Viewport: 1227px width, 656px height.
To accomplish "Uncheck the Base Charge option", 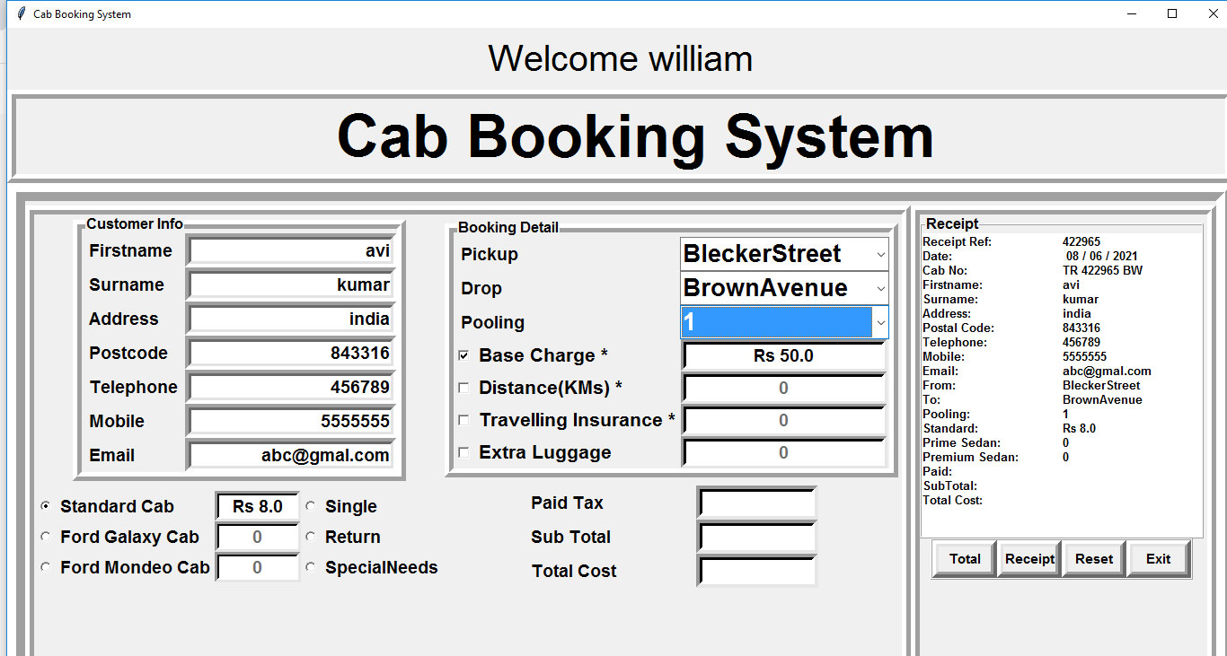I will click(x=464, y=355).
